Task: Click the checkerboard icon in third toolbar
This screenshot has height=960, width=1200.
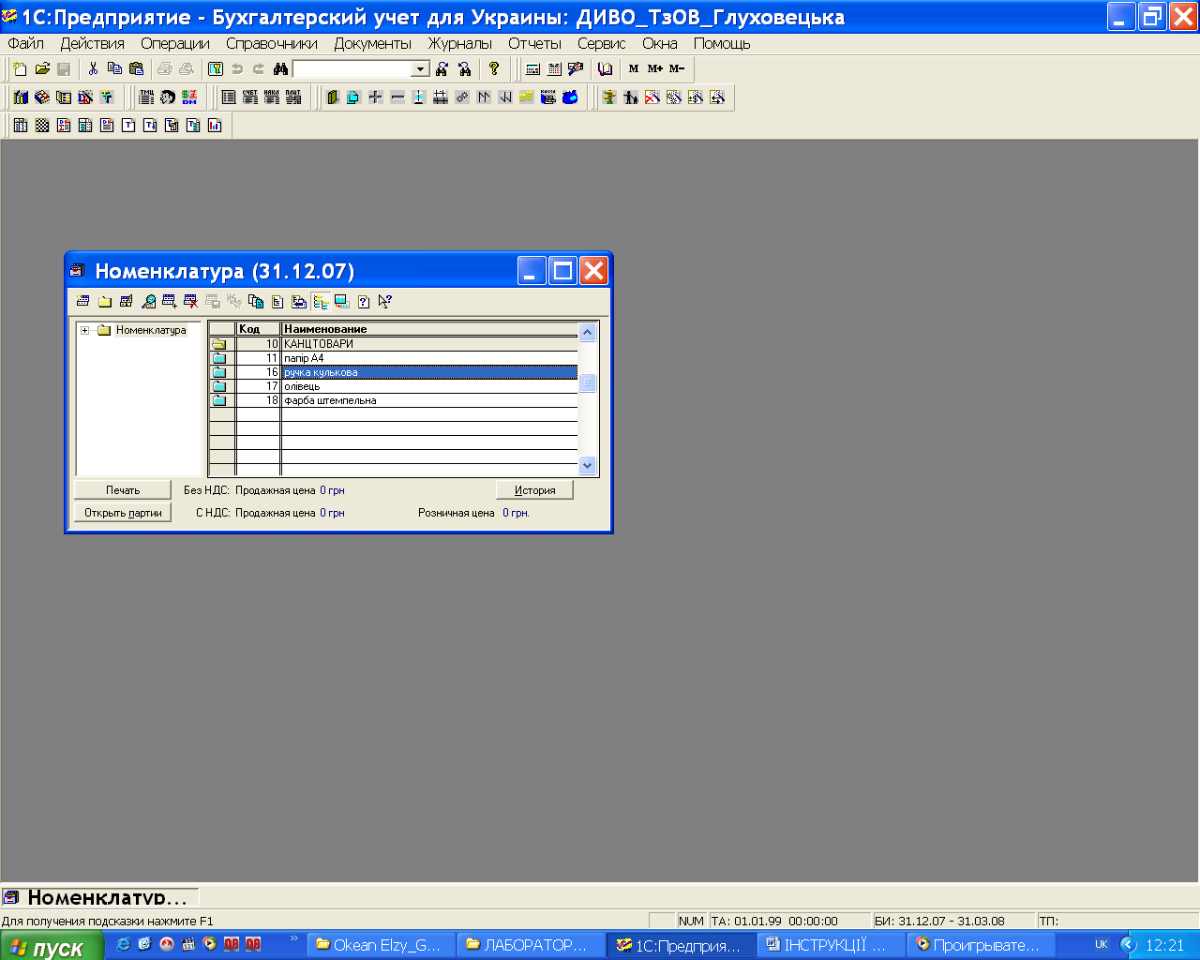Action: (x=42, y=125)
